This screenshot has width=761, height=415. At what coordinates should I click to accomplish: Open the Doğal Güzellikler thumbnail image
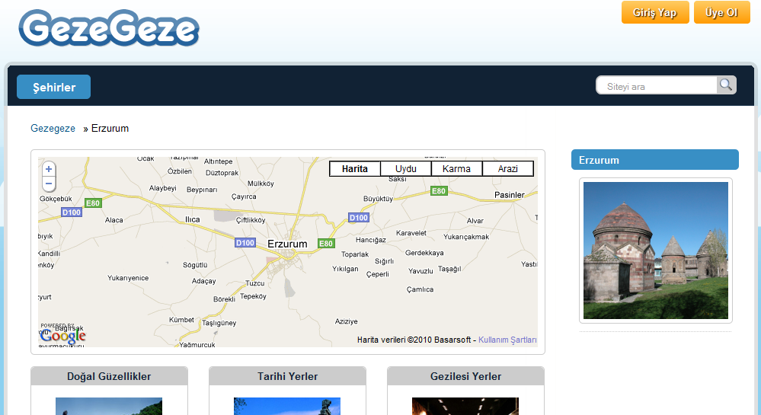[109, 407]
